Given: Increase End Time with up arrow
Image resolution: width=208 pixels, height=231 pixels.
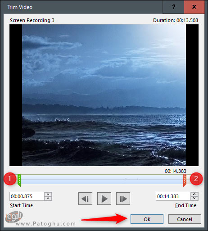Looking at the screenshot, I should [194, 194].
